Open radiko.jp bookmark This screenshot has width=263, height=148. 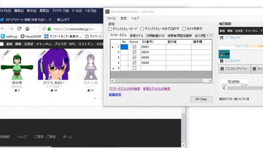9,36
